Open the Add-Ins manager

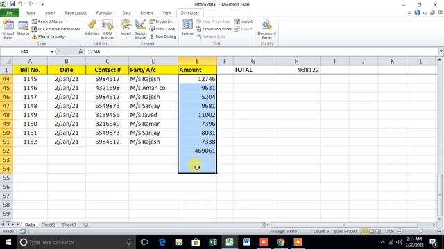point(92,28)
